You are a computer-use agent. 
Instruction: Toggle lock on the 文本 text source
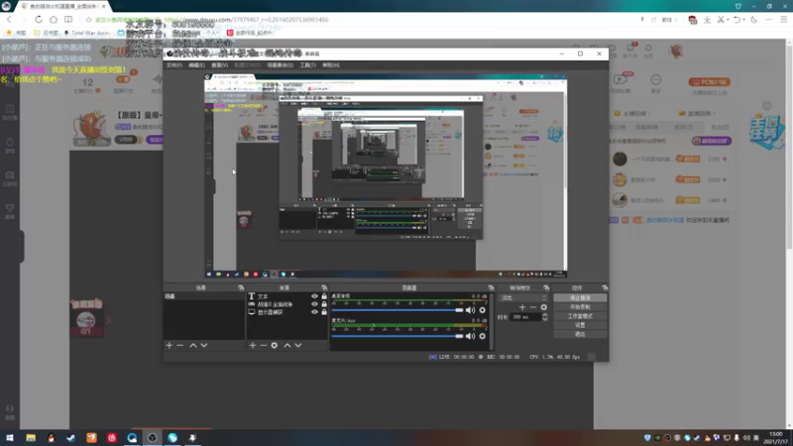pos(324,296)
